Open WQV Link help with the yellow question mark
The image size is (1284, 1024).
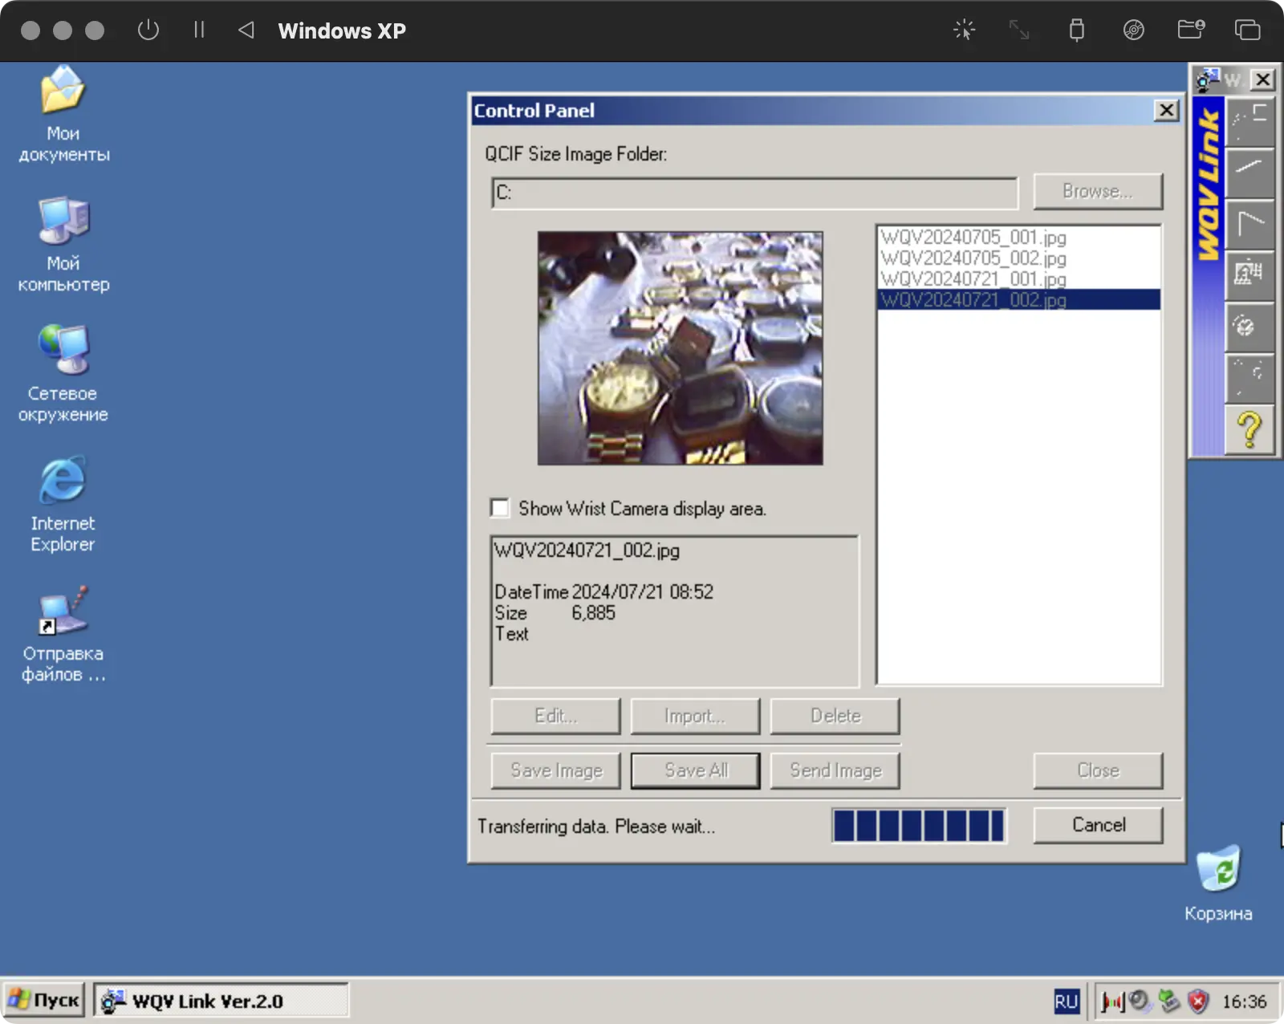(1249, 430)
